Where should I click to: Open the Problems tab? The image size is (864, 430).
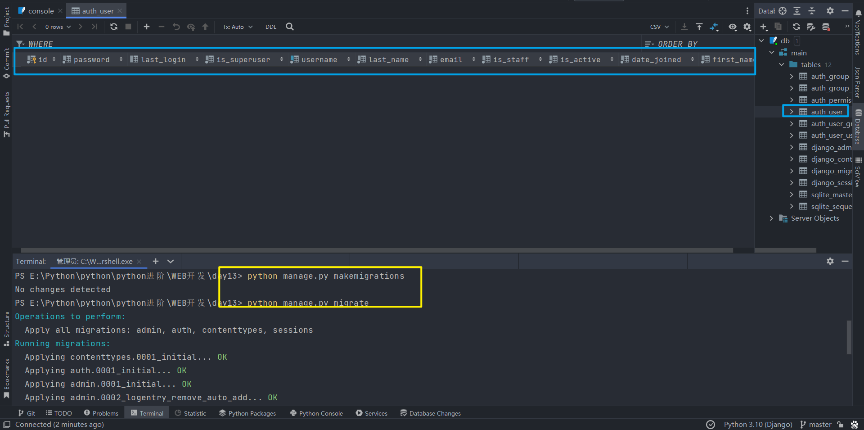click(x=101, y=413)
